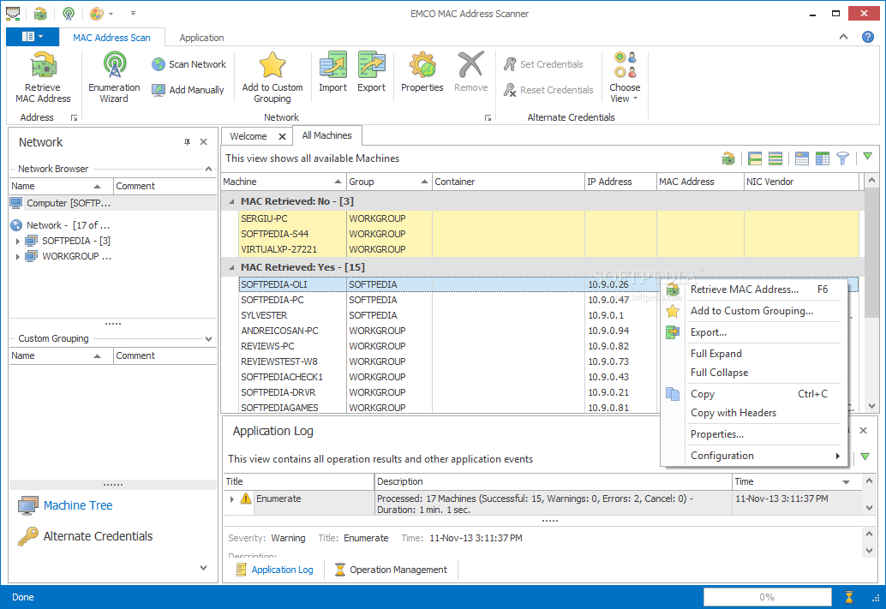Click the hourglass status bar icon

click(848, 596)
